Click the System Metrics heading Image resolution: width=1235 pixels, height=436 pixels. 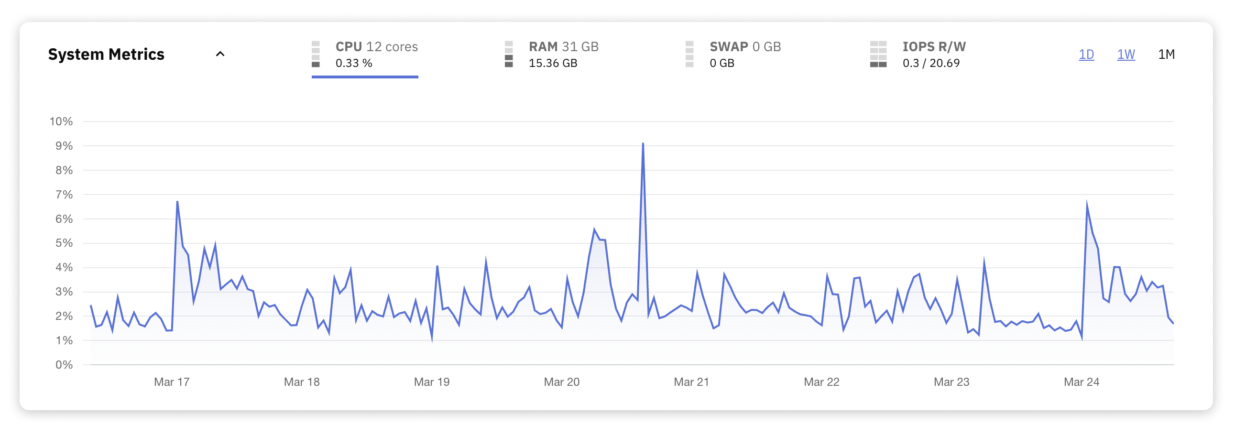[107, 54]
